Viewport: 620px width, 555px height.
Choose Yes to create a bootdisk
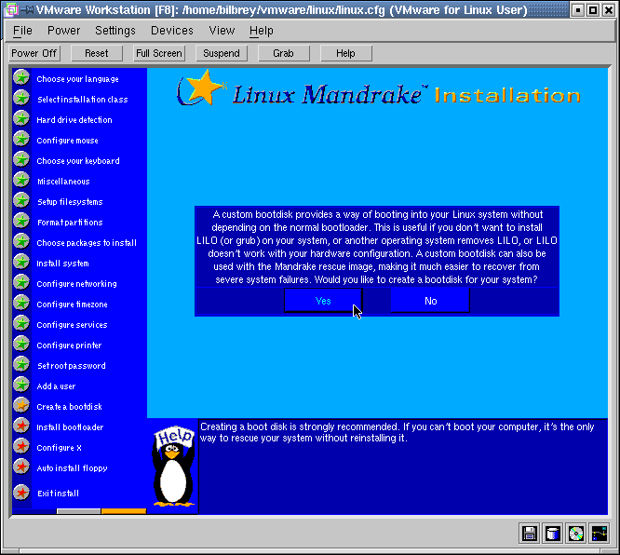coord(323,301)
